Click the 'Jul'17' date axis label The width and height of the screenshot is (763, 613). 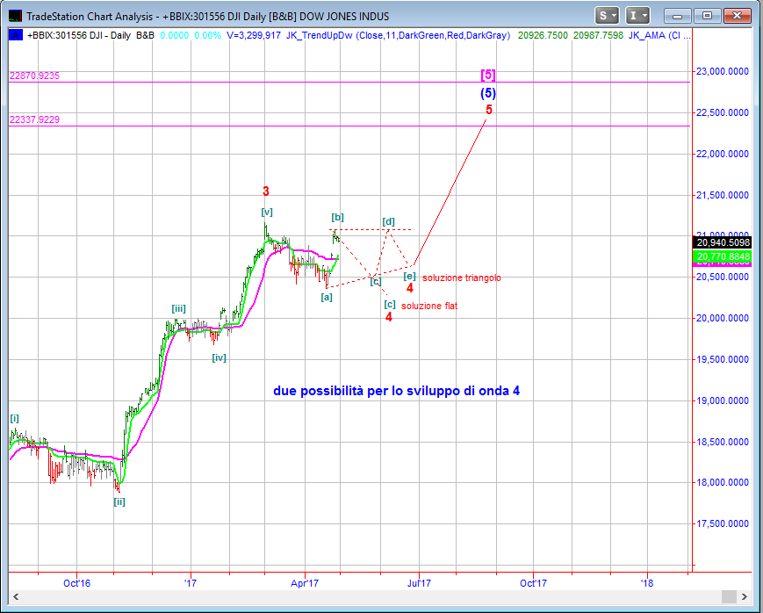[x=419, y=583]
